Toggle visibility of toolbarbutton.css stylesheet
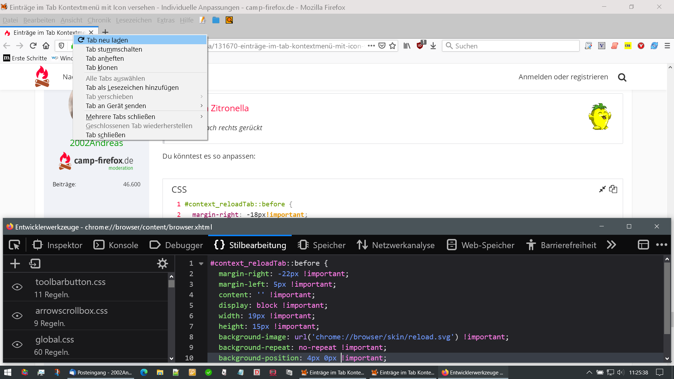The height and width of the screenshot is (379, 674). tap(17, 287)
